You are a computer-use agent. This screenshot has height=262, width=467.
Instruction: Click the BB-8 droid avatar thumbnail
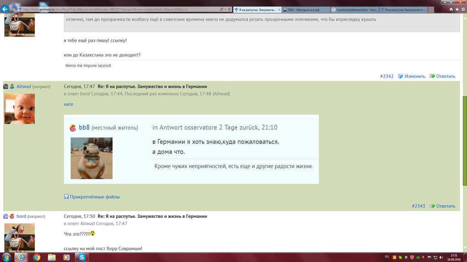(x=91, y=158)
